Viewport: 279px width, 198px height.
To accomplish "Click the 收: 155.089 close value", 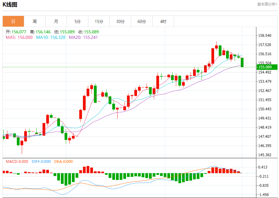I will [89, 32].
